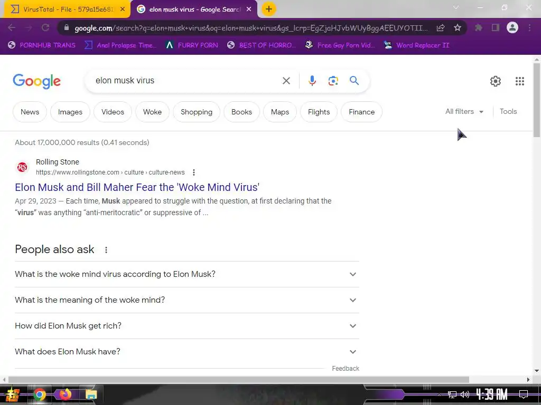Open Google quick settings gear icon
The image size is (541, 405).
(496, 81)
